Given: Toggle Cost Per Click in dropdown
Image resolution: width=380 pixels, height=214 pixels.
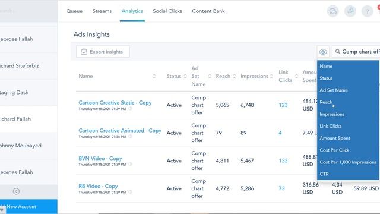Looking at the screenshot, I should pyautogui.click(x=348, y=150).
